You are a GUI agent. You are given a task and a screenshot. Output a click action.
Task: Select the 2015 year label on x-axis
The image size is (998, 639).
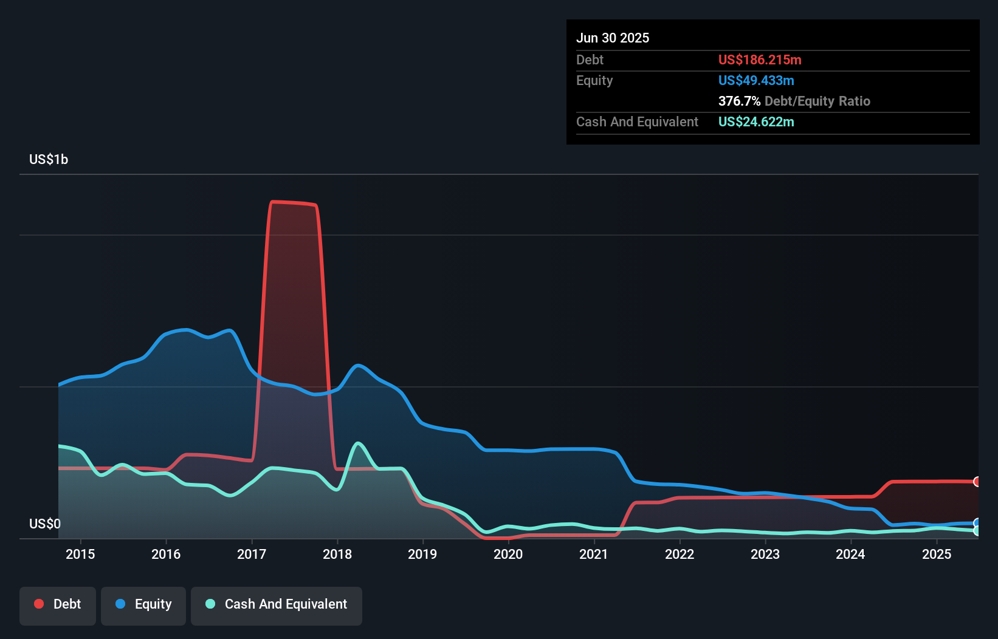coord(80,554)
